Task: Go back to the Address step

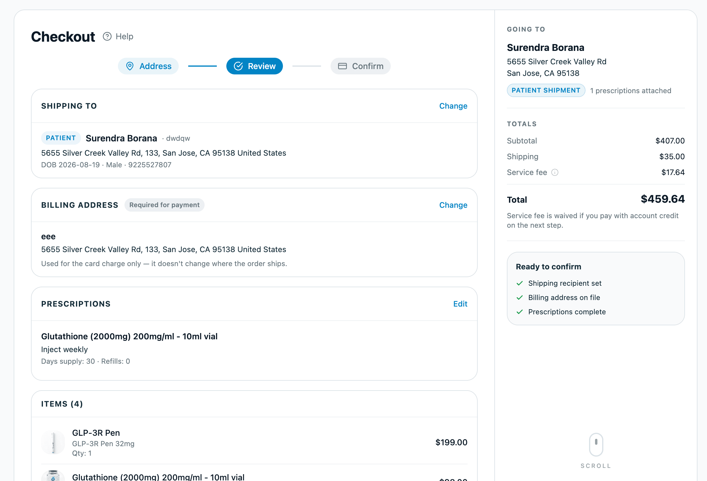Action: (x=148, y=66)
